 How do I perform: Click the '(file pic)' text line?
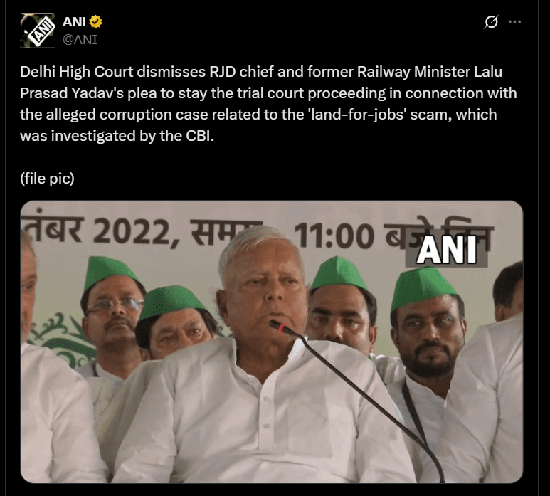[47, 178]
